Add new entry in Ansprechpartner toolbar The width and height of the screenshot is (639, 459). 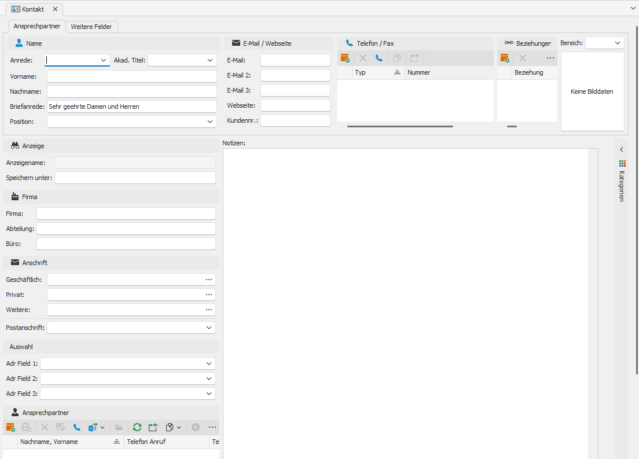pos(10,428)
